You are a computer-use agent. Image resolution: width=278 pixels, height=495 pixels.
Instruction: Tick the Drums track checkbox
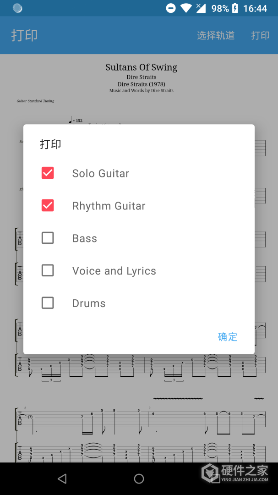[48, 303]
